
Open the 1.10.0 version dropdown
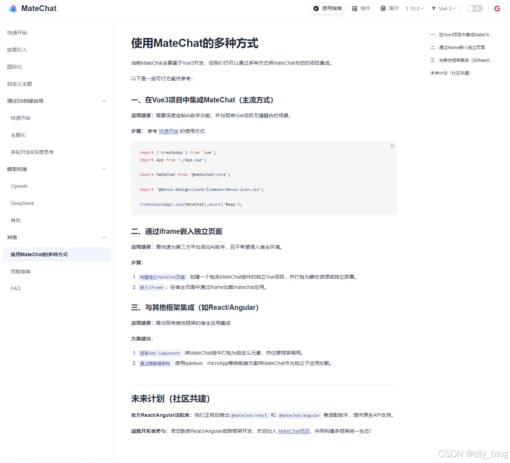[415, 9]
